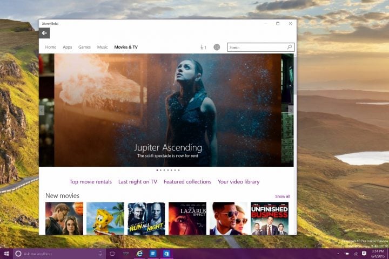Open the SpongeBob movie poster
This screenshot has width=389, height=259.
(x=105, y=219)
